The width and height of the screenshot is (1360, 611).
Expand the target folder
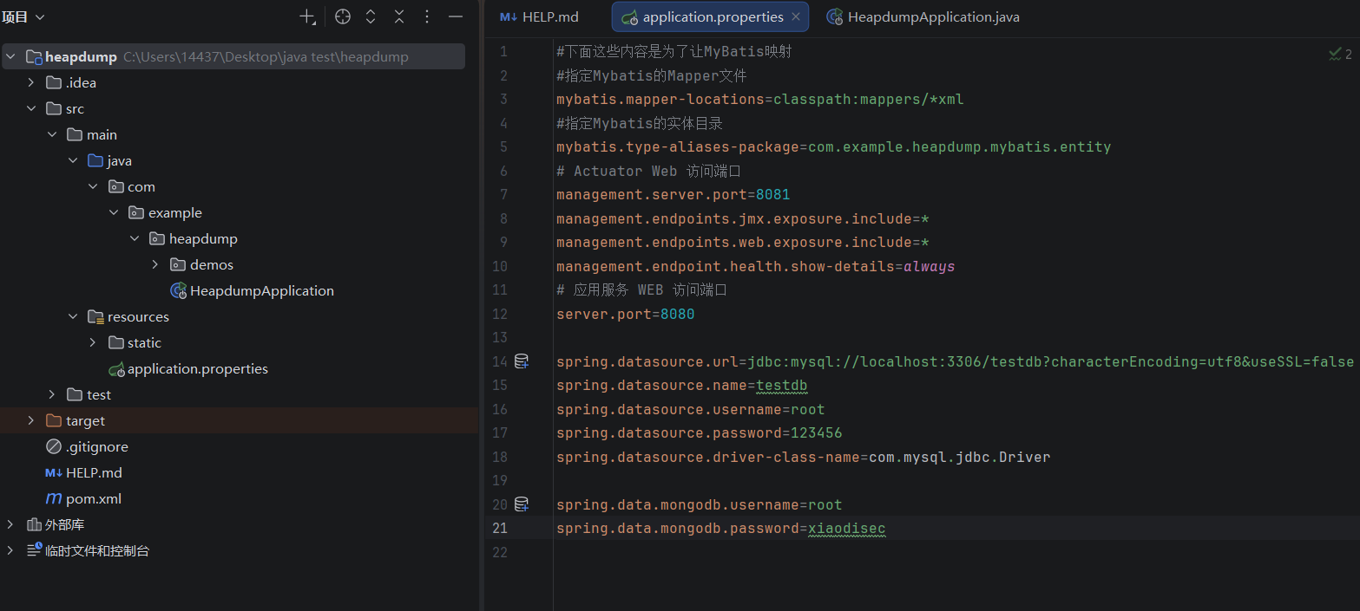tap(31, 421)
